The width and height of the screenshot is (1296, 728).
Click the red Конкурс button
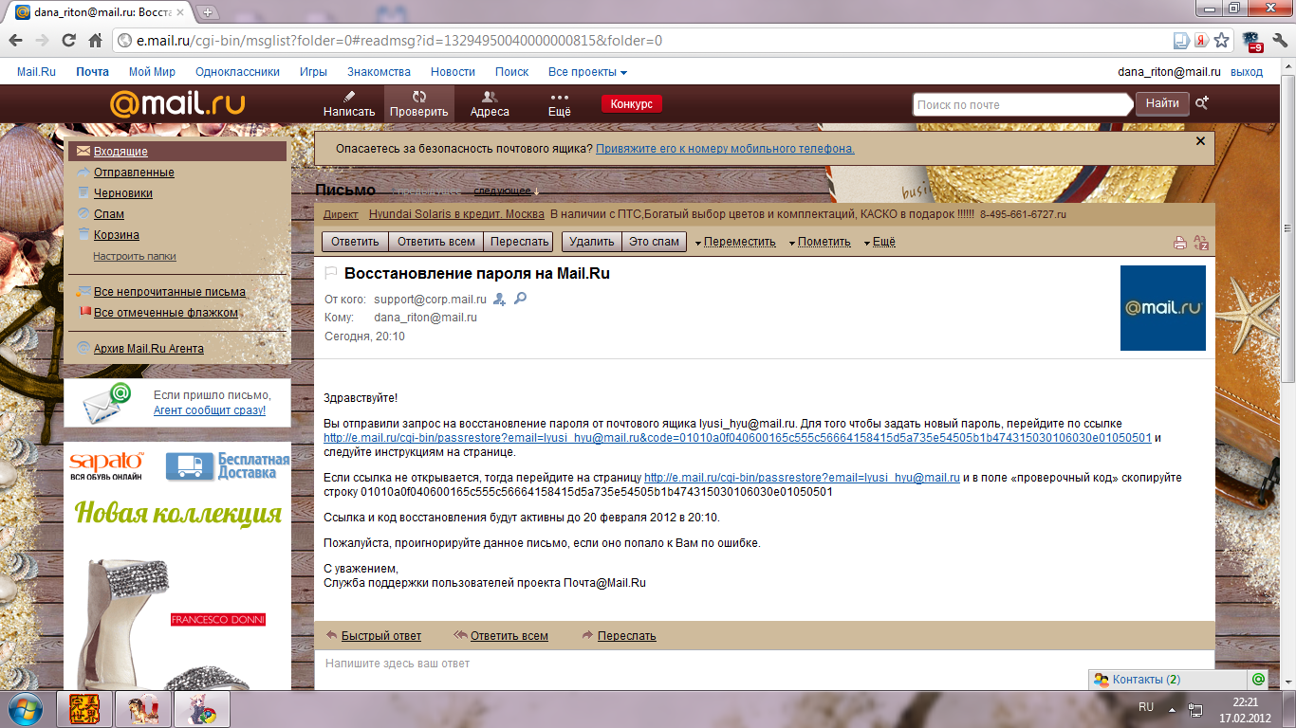click(631, 104)
